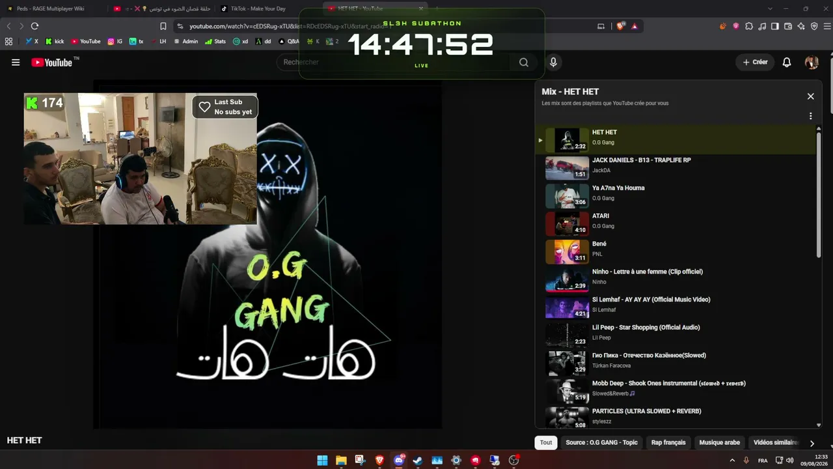Open the browser extensions puzzle icon

[x=749, y=26]
